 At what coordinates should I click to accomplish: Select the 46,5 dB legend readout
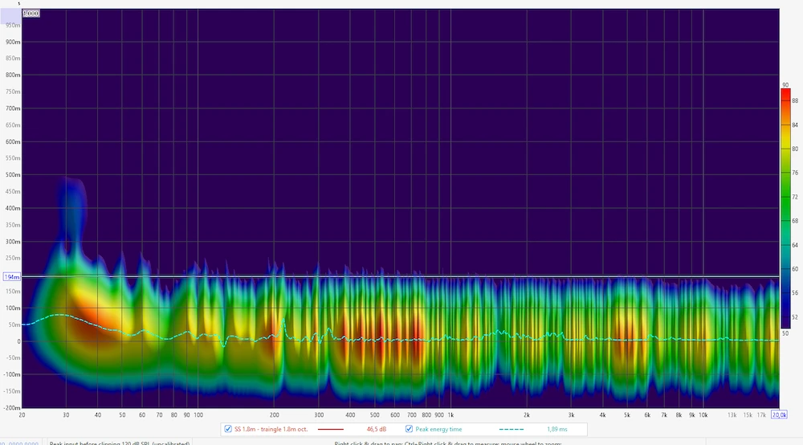(x=377, y=429)
